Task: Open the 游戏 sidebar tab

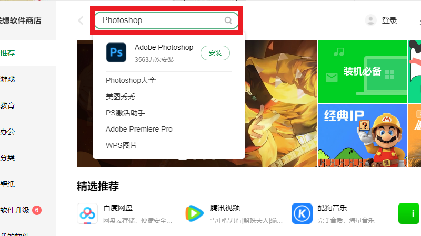Action: coord(7,79)
